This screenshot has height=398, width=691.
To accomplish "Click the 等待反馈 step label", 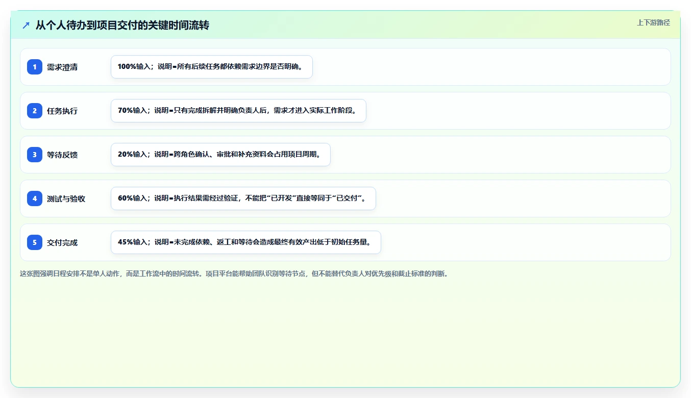I will coord(62,155).
